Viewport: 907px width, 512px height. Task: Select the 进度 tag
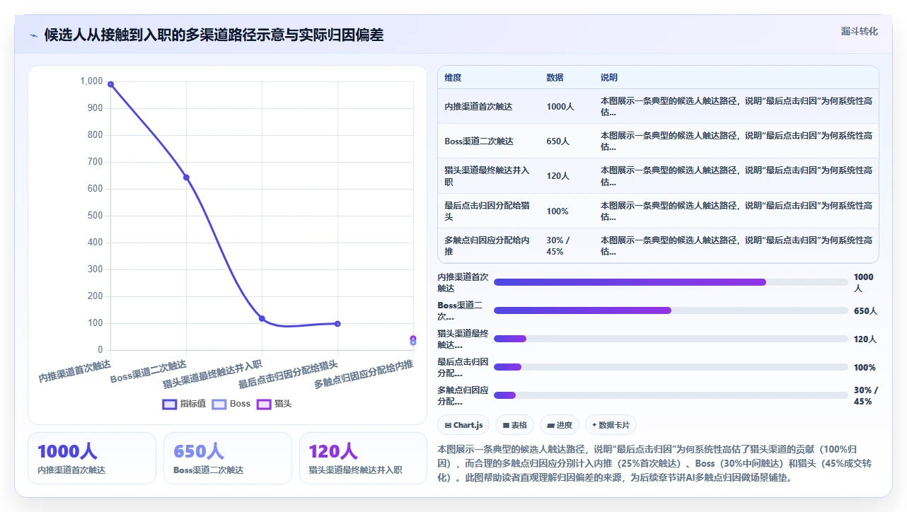(559, 425)
